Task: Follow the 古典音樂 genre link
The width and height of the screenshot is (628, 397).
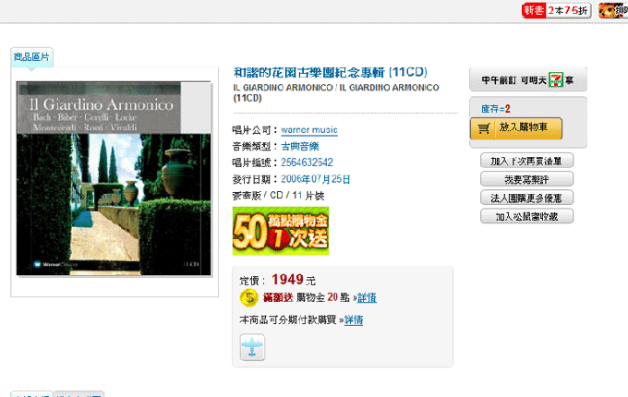Action: (x=300, y=147)
